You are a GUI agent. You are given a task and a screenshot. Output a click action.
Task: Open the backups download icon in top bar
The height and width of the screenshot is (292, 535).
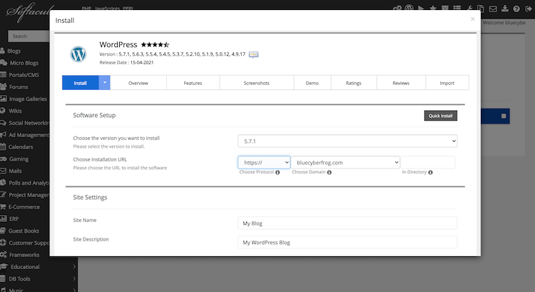click(504, 9)
